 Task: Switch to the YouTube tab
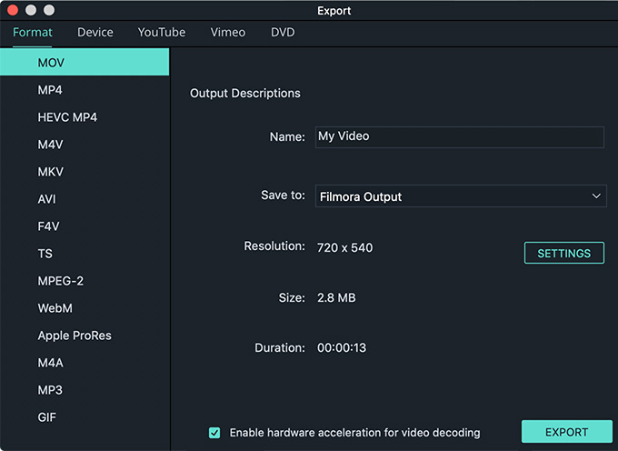(x=162, y=33)
